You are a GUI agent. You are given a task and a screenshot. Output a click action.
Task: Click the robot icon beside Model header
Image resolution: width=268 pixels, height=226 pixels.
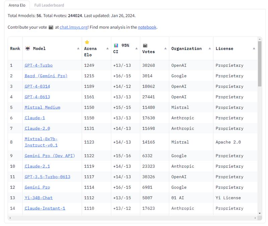point(28,48)
